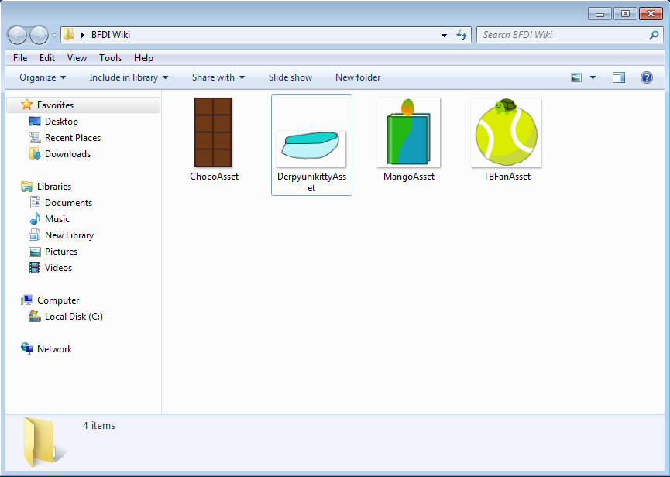The image size is (670, 477).
Task: Open Local Disk (C:)
Action: (73, 316)
